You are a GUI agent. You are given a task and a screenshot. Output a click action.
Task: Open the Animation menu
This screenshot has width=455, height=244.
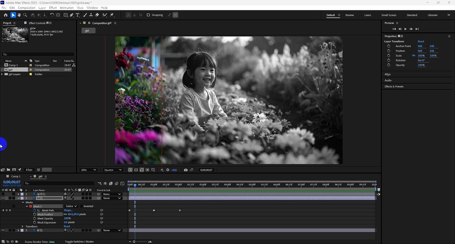coord(66,7)
